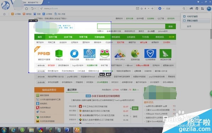212x133 pixels.
Task: Open 苹果下载 in green navigation bar
Action: 83,37
